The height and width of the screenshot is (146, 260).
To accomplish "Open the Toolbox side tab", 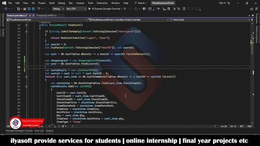I will [x=3, y=32].
